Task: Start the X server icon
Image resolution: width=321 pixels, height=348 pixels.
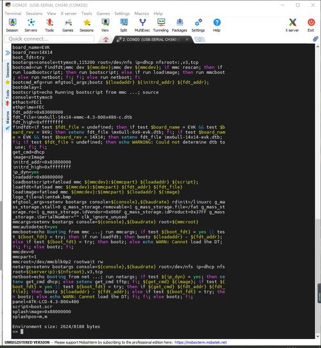Action: point(292,25)
